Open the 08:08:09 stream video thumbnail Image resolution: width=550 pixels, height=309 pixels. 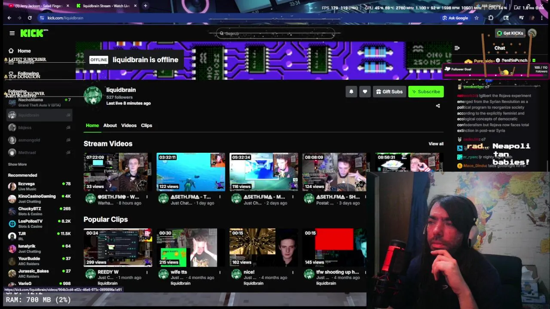point(334,172)
